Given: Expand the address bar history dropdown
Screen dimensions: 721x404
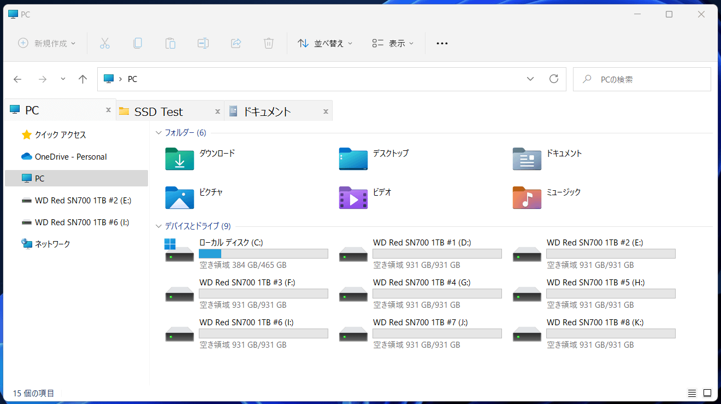Looking at the screenshot, I should 530,79.
